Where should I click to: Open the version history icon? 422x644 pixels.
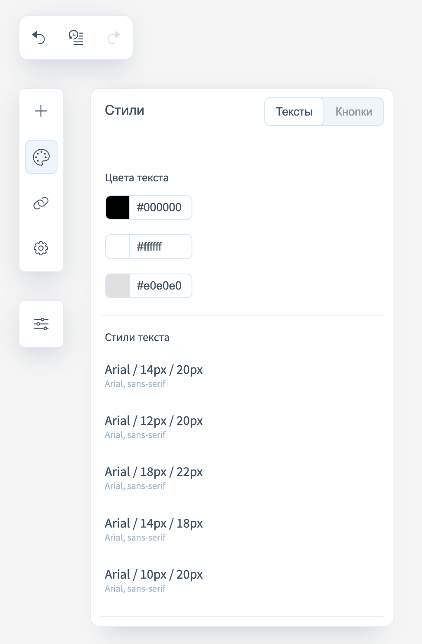[76, 38]
